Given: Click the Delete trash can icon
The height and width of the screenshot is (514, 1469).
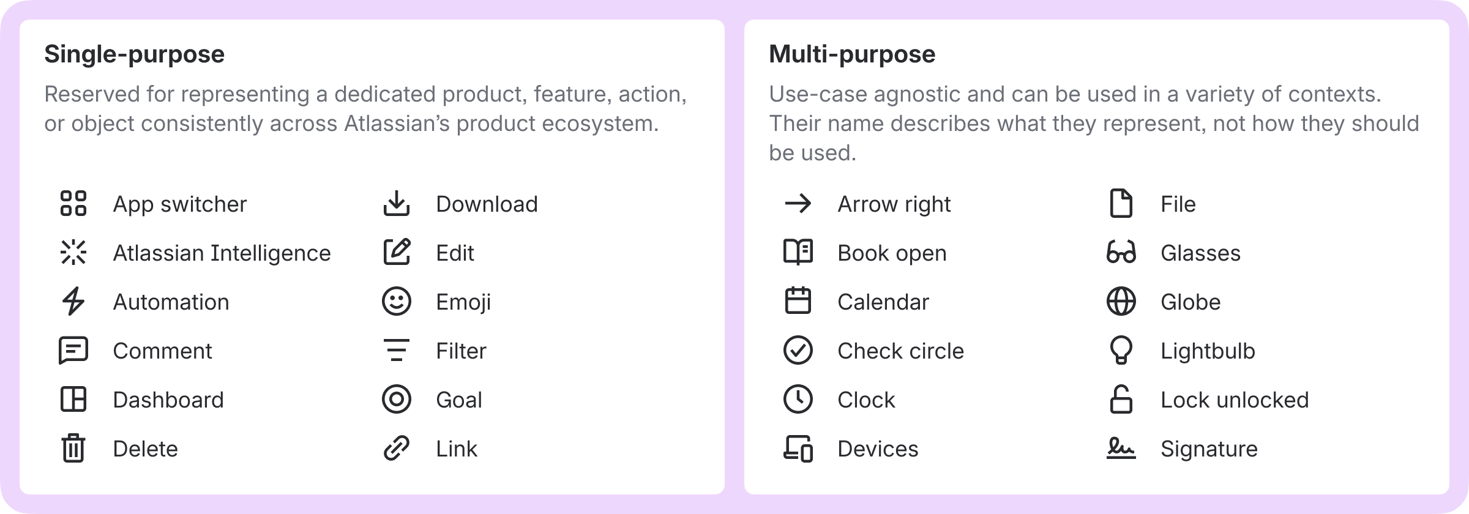Looking at the screenshot, I should coord(73,449).
